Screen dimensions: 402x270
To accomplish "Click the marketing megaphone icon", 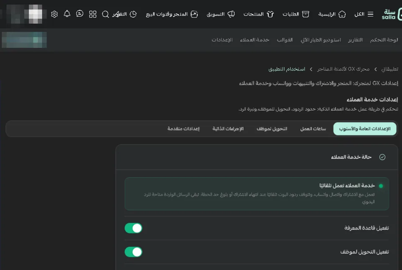I will (x=231, y=14).
